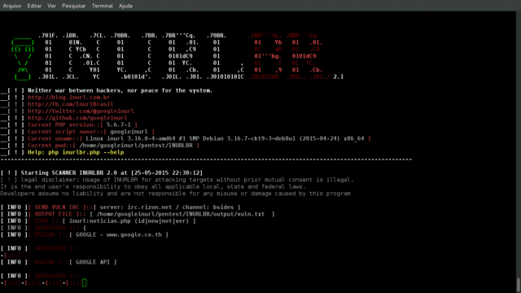Click the github.com/googleinurl link
The height and width of the screenshot is (293, 521).
[77, 118]
